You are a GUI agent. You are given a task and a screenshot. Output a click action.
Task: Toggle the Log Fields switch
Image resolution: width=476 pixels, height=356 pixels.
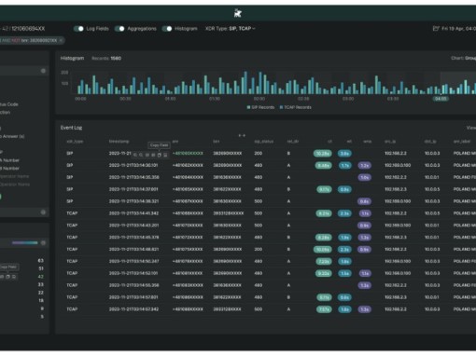tap(78, 29)
